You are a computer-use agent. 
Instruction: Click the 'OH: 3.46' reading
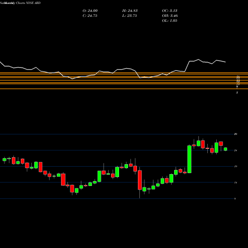coord(170,16)
